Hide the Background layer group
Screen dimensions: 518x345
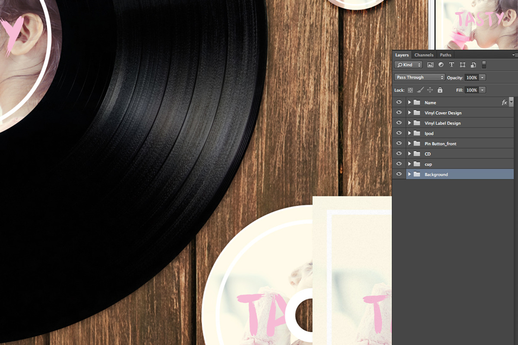[x=399, y=174]
